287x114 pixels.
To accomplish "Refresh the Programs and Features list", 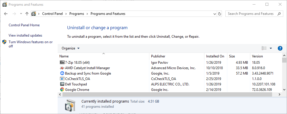I will click(219, 14).
